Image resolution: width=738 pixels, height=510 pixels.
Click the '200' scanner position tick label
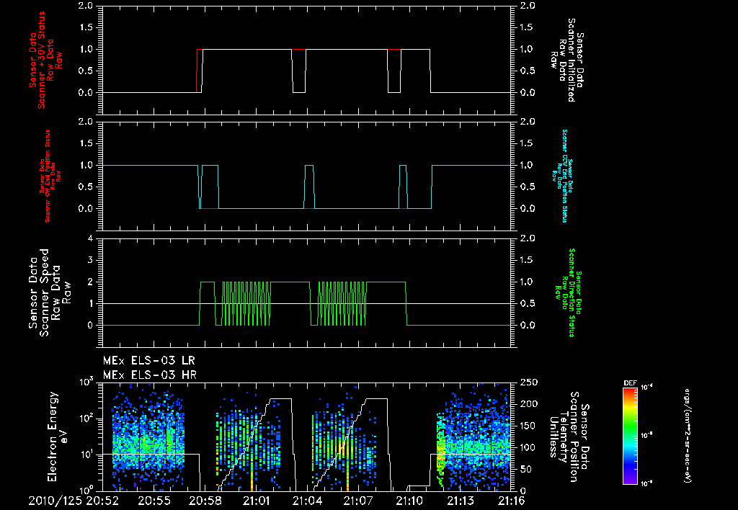(529, 403)
